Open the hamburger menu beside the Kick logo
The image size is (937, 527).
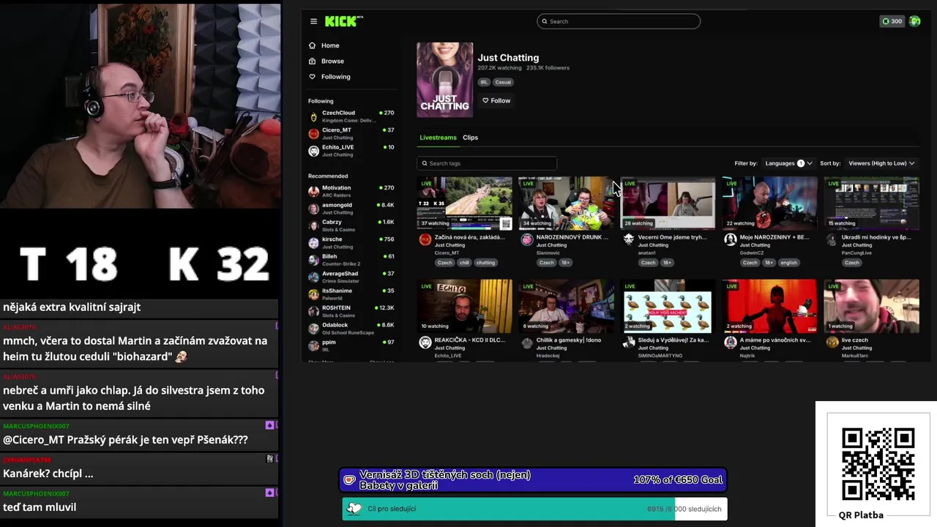point(313,21)
